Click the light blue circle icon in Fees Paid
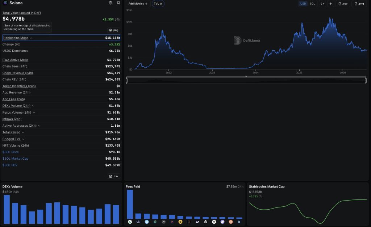Viewport: 371px width, 227px height. point(147,222)
